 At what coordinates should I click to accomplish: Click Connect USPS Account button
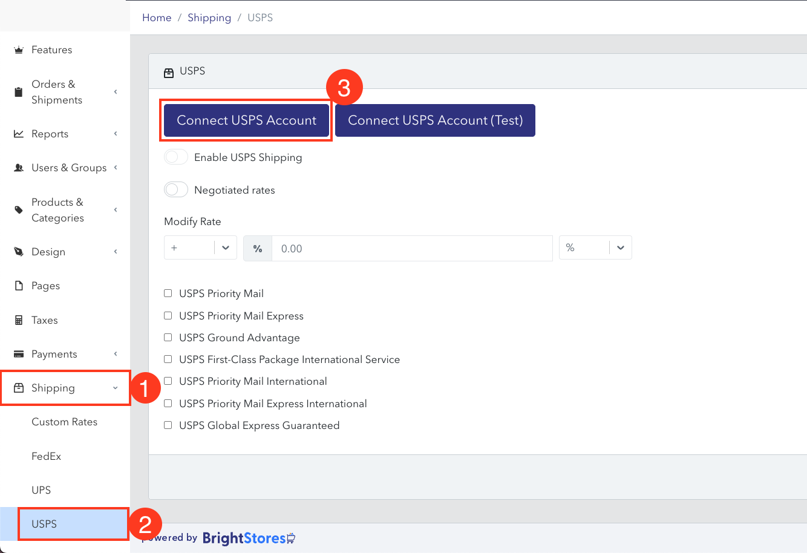[x=246, y=120]
